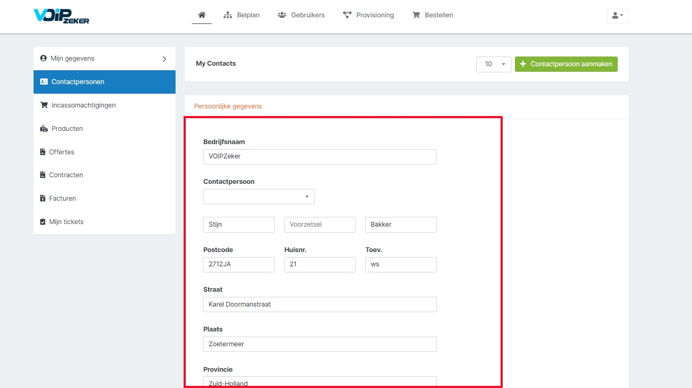Click Contactpersoon aanmaken button
This screenshot has width=692, height=388.
[x=566, y=64]
